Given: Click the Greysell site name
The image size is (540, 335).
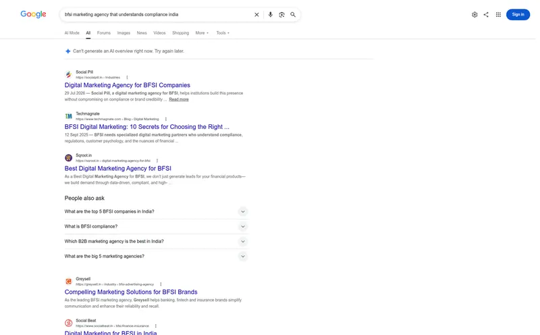Looking at the screenshot, I should 83,279.
